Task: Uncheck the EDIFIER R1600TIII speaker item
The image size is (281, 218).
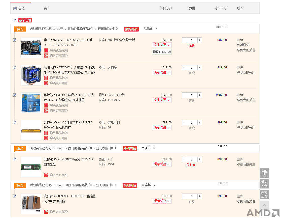Action: pyautogui.click(x=15, y=196)
